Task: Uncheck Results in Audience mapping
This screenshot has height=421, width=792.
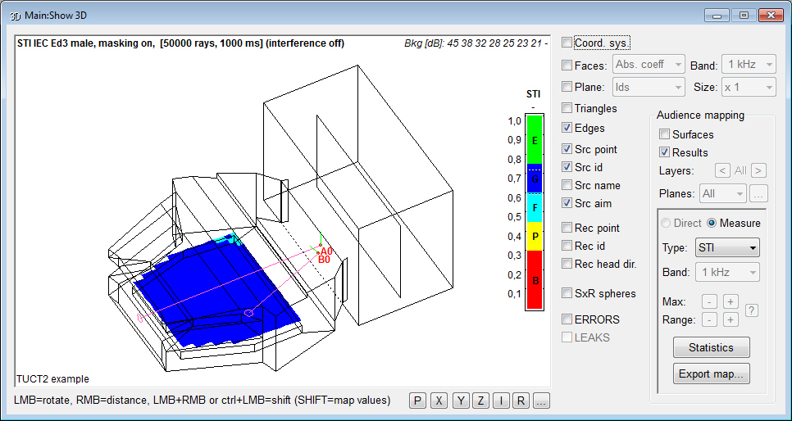Action: 664,152
